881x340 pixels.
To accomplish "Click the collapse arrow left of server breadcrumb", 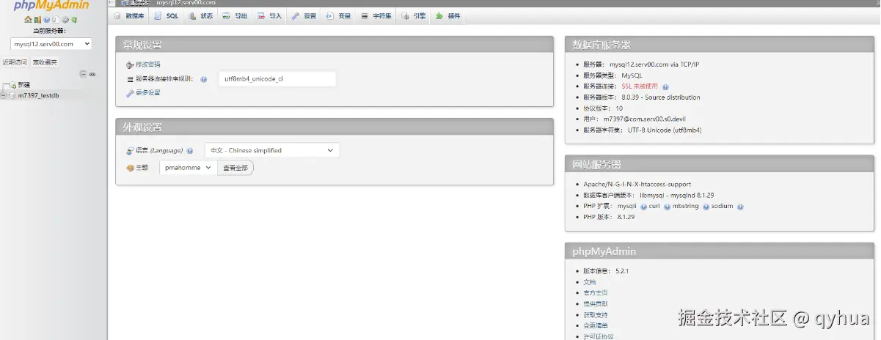I will point(112,2).
